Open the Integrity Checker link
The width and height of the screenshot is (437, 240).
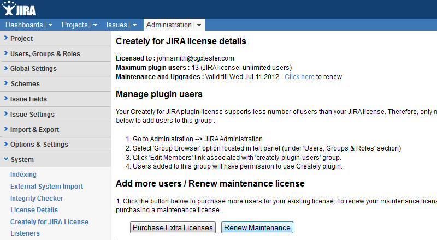point(37,199)
